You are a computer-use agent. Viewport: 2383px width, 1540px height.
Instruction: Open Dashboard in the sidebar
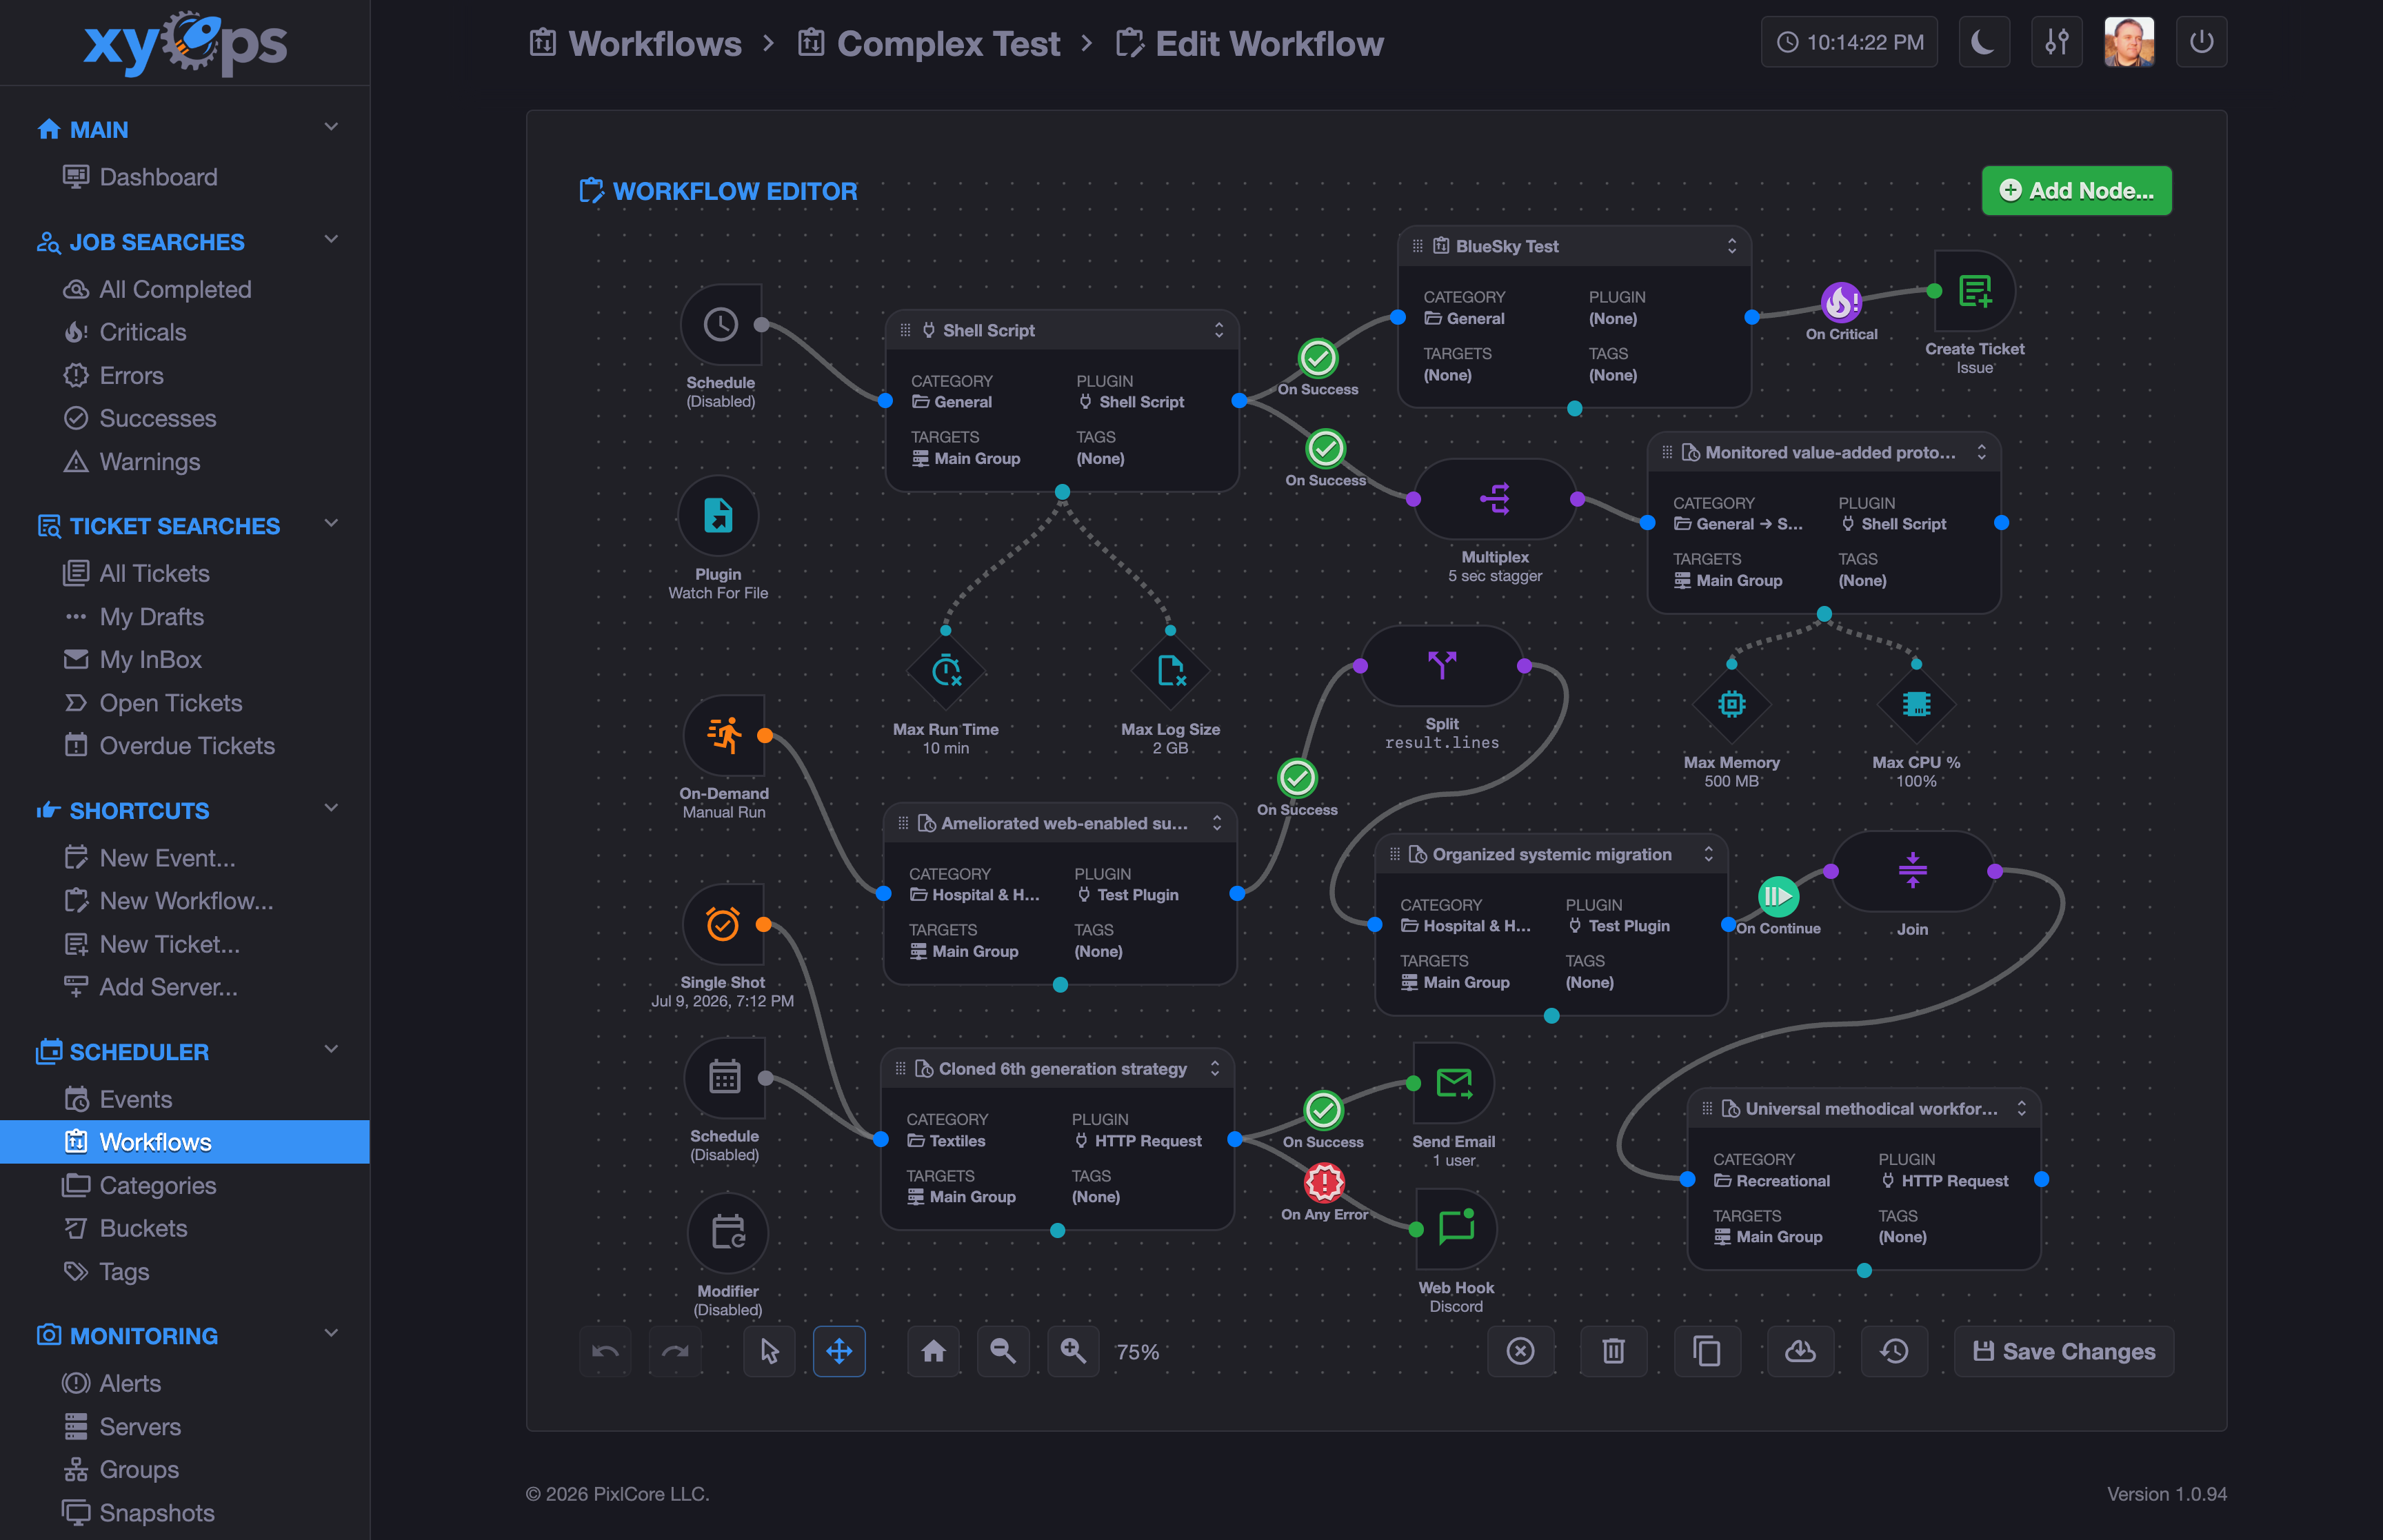click(x=185, y=177)
